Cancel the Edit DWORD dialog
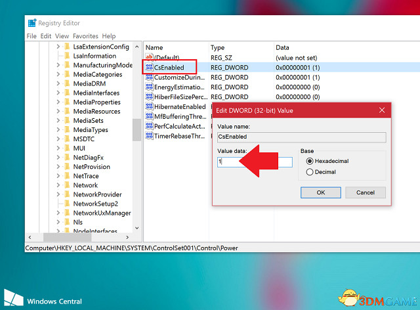 click(365, 192)
